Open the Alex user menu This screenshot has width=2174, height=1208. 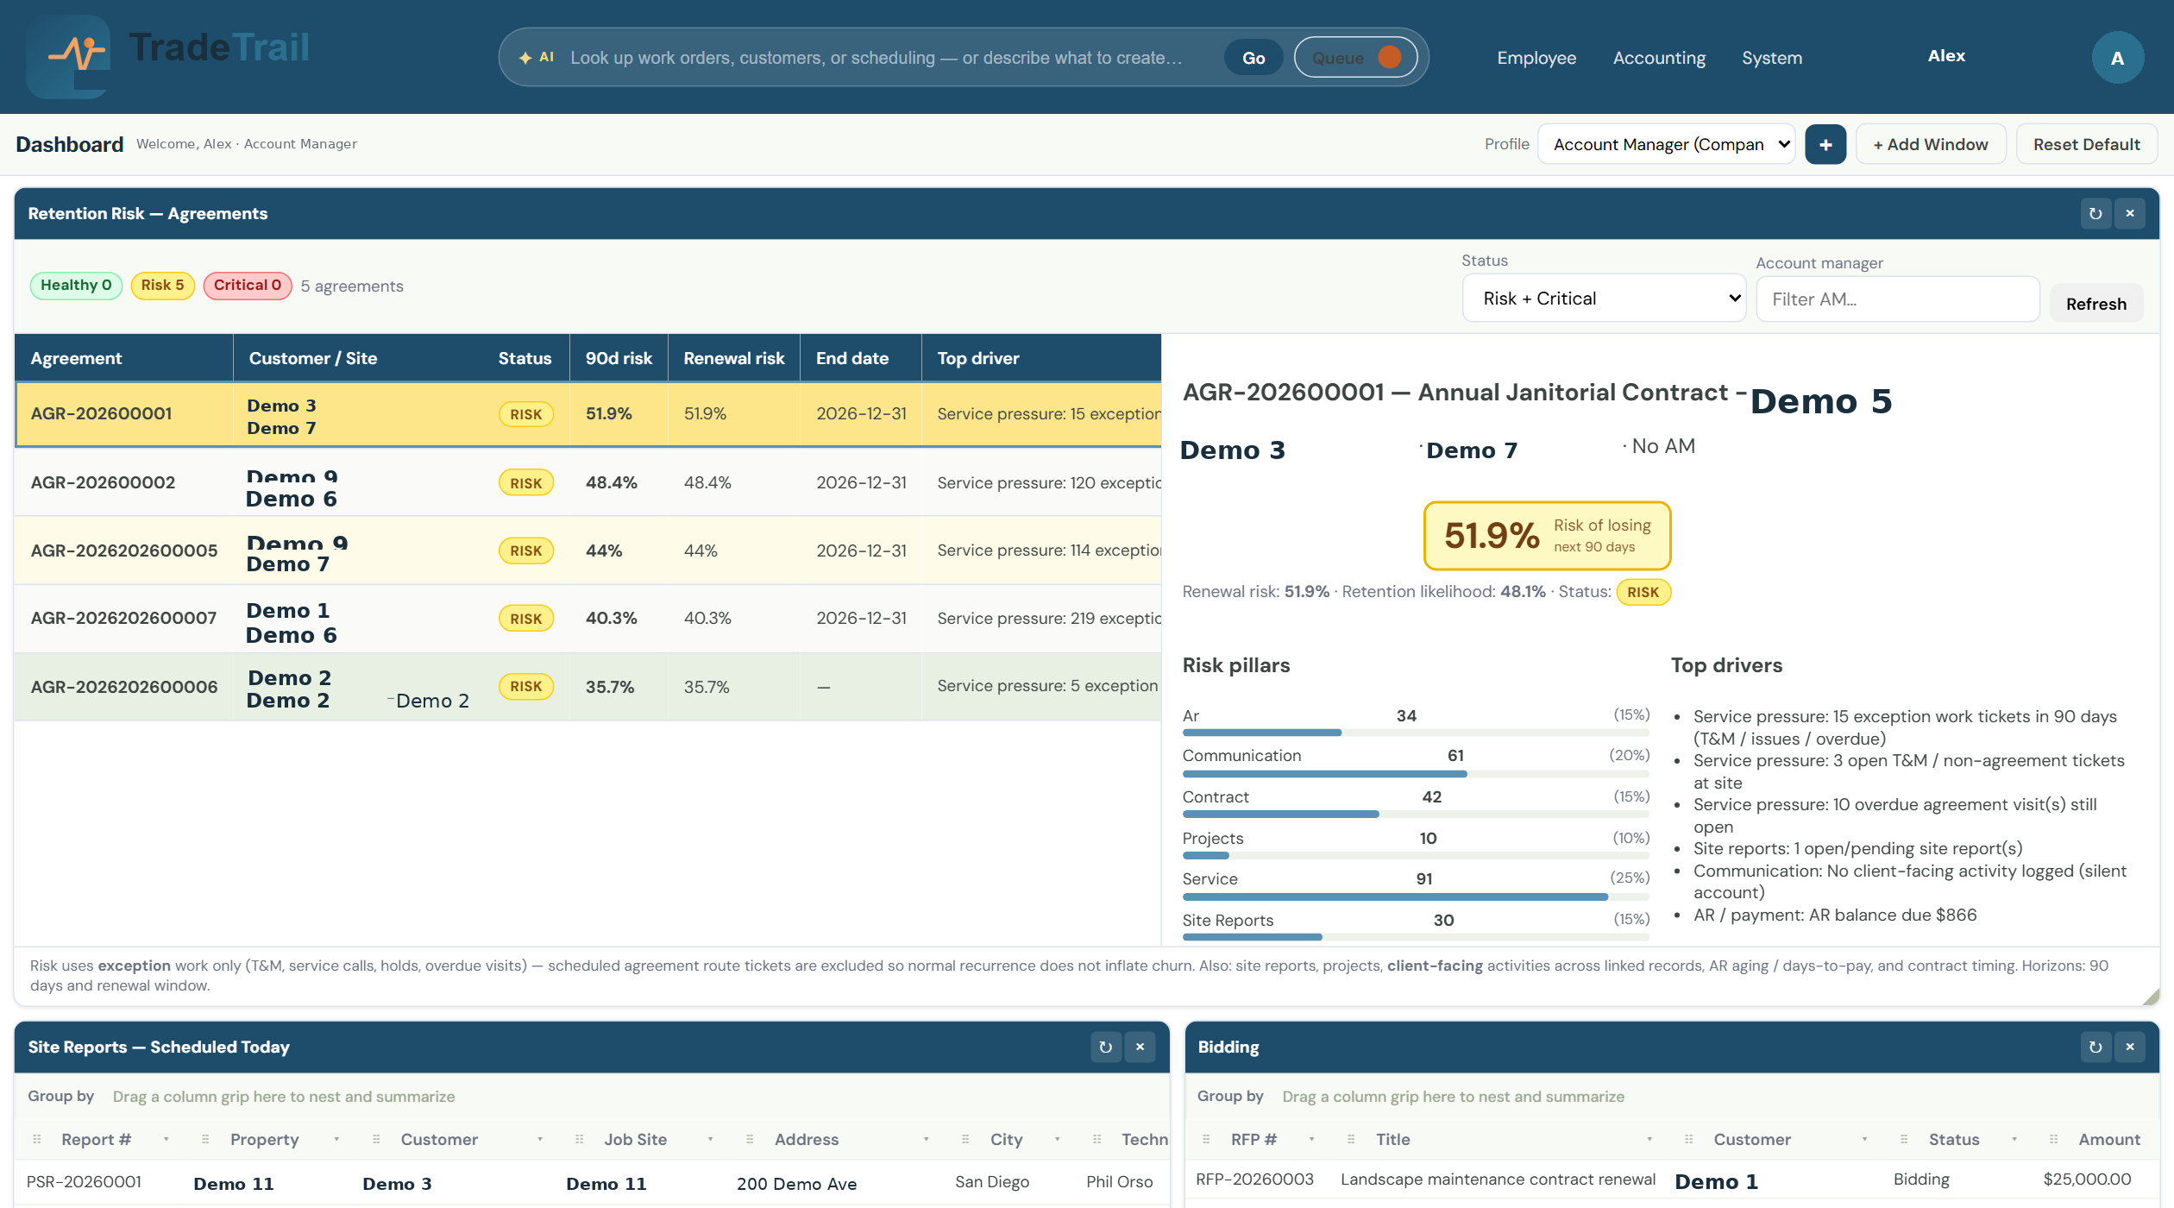[x=1946, y=56]
